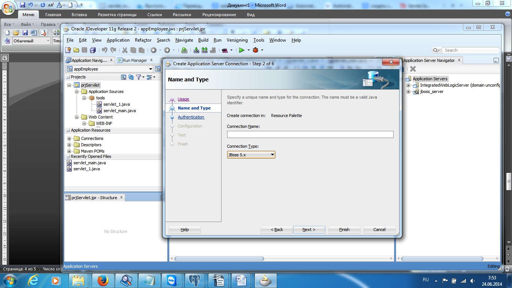The width and height of the screenshot is (512, 288).
Task: Collapse the prjServlet project node
Action: tap(69, 85)
